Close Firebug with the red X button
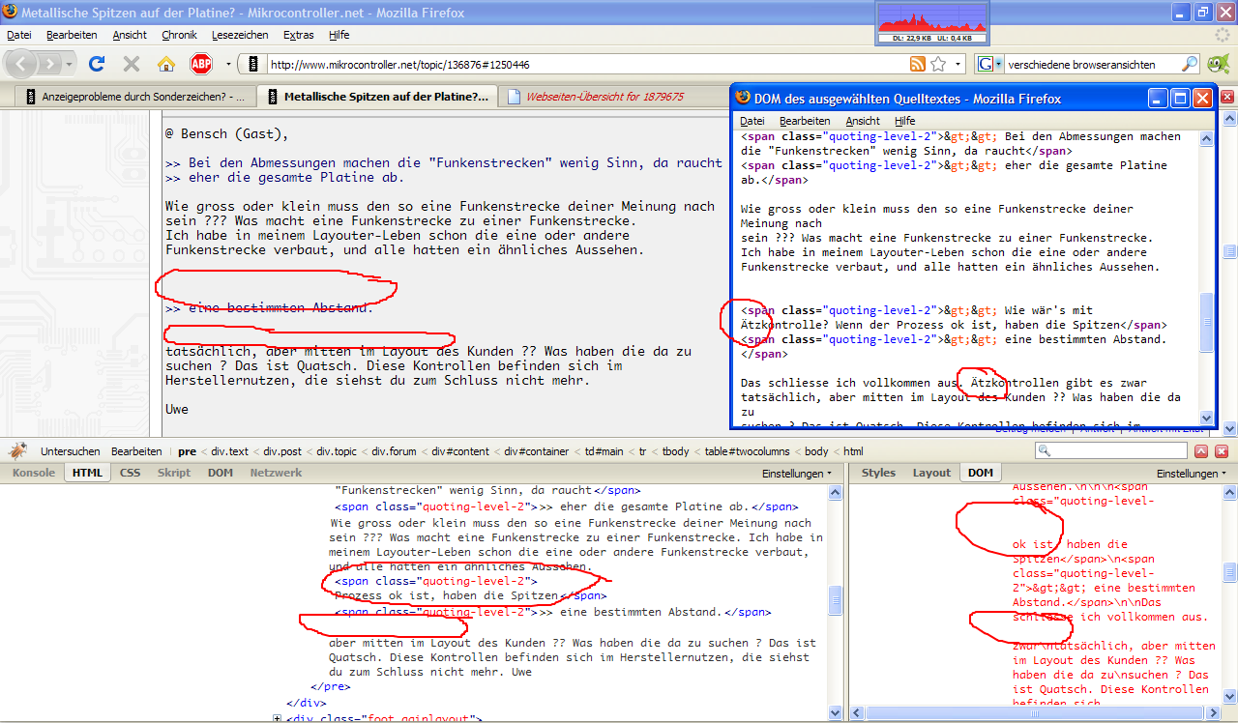1238x723 pixels. 1220,451
